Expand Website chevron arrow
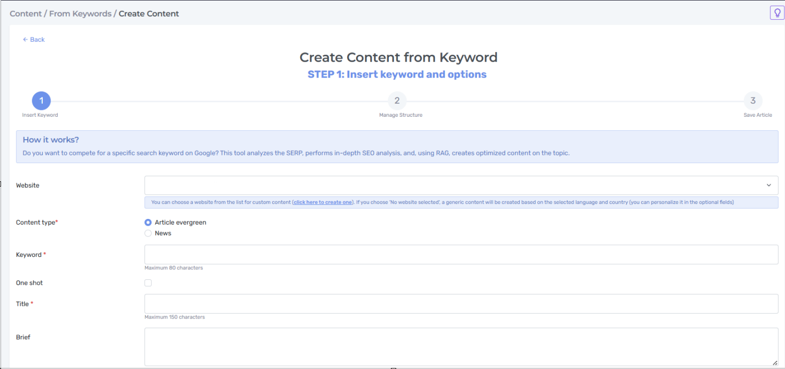Image resolution: width=785 pixels, height=369 pixels. [769, 186]
